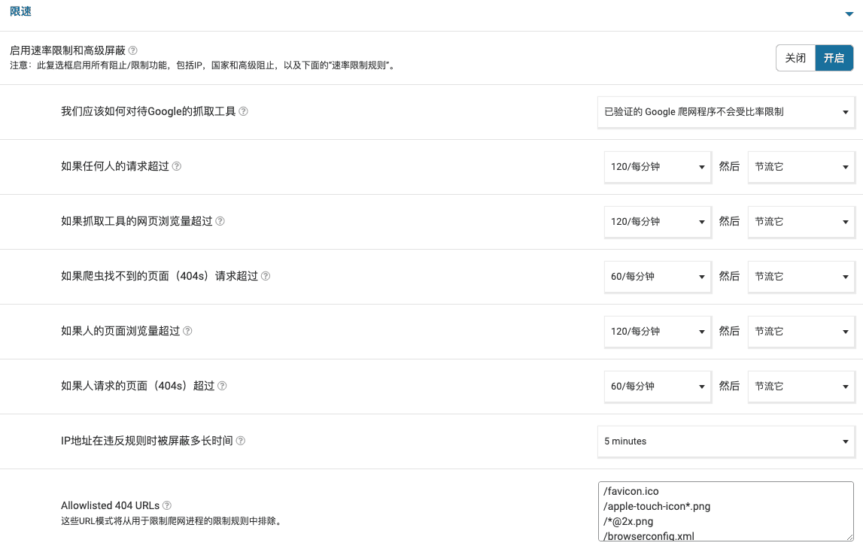The image size is (863, 555).
Task: Open action dropdown for 如果抓取工具的网页浏览量超过
Action: (801, 222)
